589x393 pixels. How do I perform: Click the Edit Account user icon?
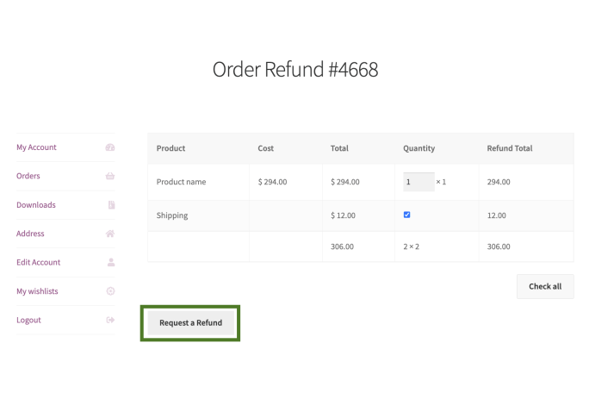[110, 262]
